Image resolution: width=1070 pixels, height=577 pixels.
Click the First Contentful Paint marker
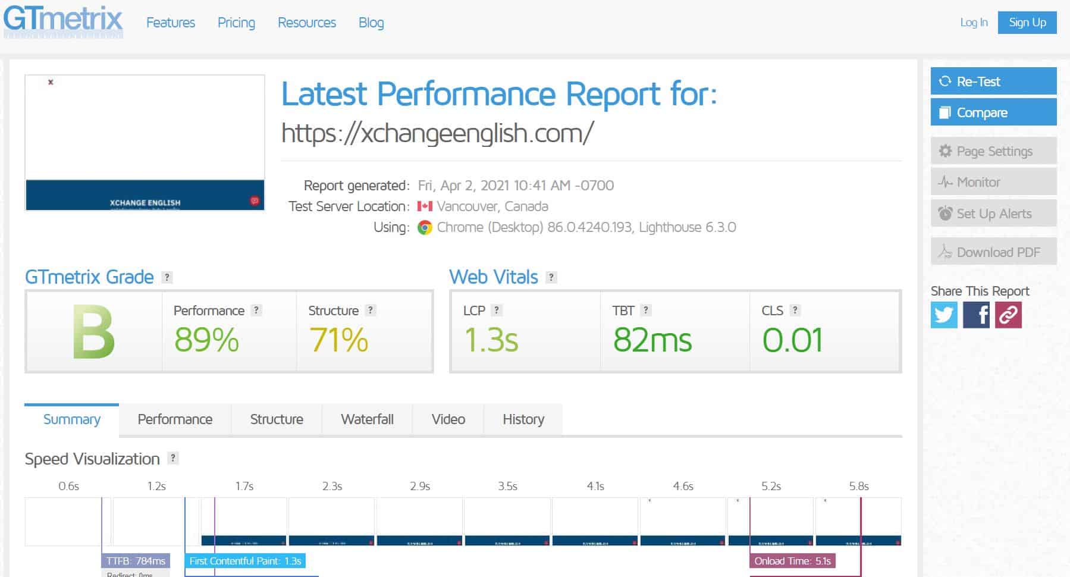pos(245,561)
